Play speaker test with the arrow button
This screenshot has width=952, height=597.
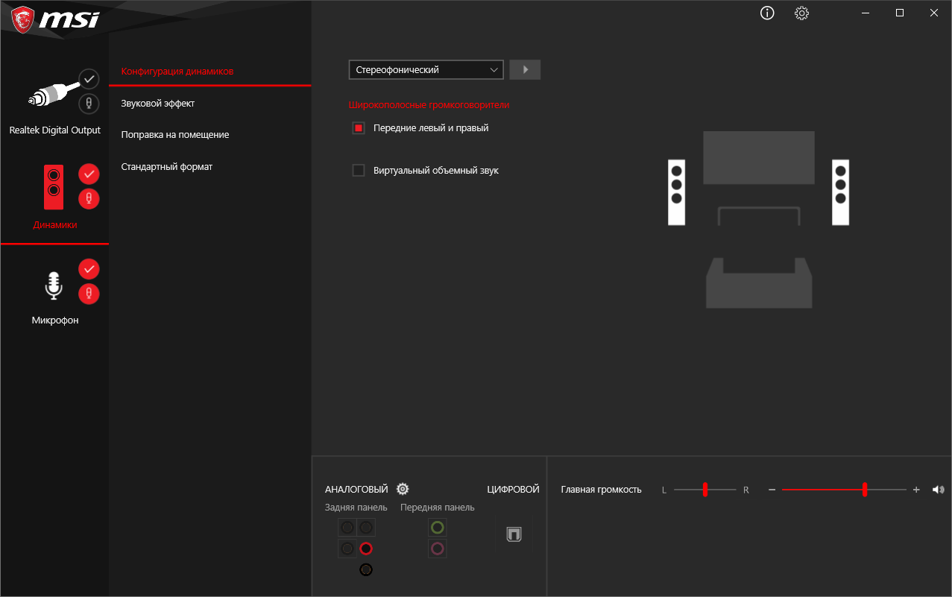click(525, 69)
